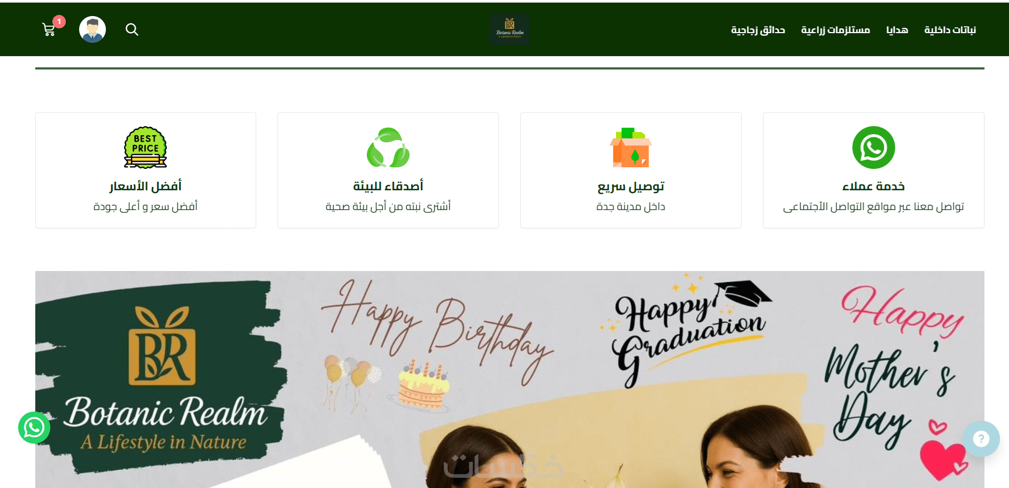The image size is (1009, 488).
Task: Open the floating WhatsApp chat button
Action: click(34, 428)
